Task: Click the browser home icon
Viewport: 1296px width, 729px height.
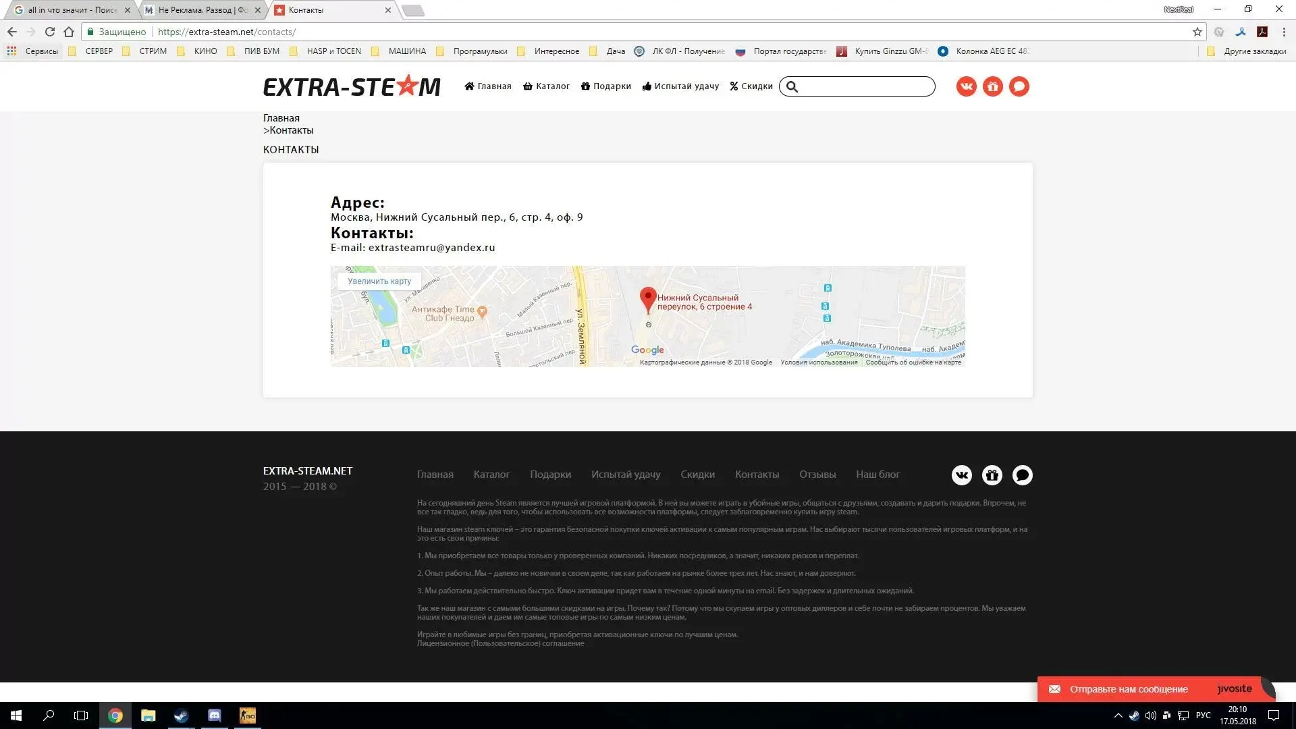Action: [x=68, y=32]
